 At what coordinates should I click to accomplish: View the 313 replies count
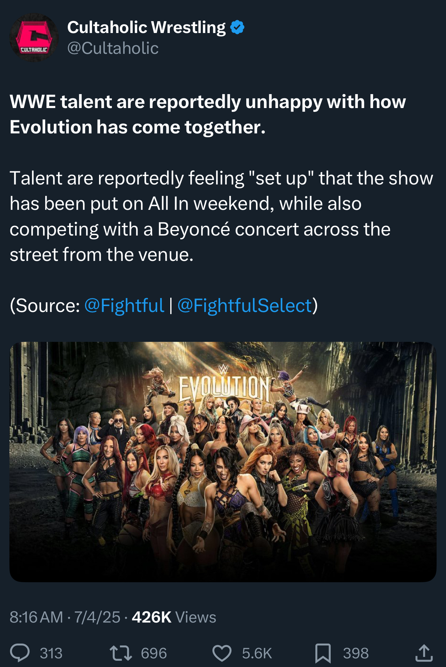51,653
